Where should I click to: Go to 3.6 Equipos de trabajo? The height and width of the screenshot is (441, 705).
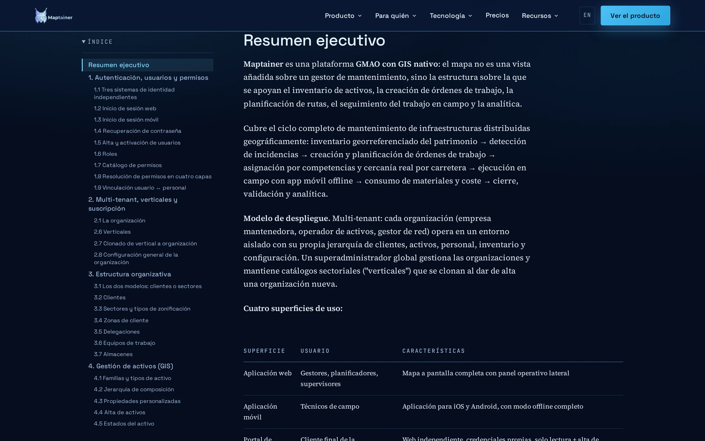tap(125, 343)
